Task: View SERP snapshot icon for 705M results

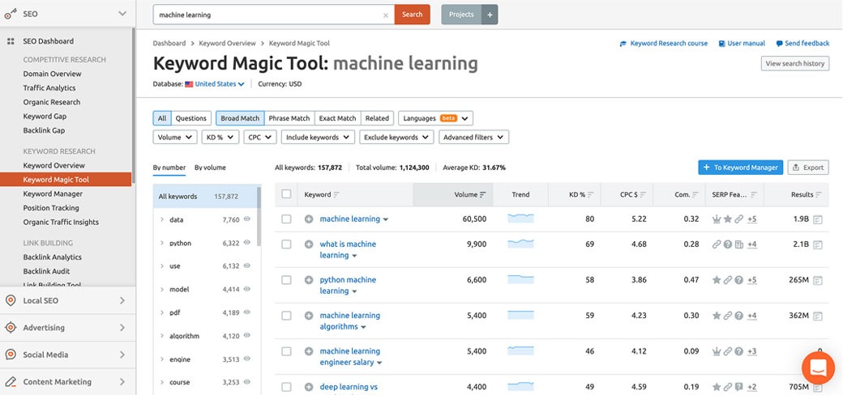Action: 818,388
